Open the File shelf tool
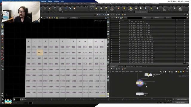The width and height of the screenshot is (191, 107). click(x=74, y=9)
